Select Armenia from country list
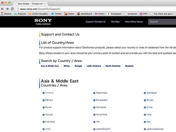 click(48, 93)
